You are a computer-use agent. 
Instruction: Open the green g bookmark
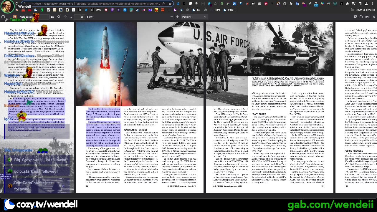[42, 10]
